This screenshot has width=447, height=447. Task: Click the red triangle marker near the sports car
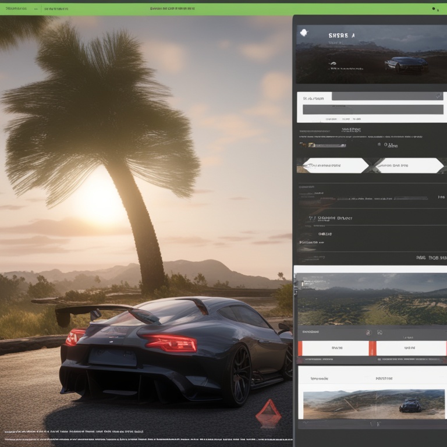pos(268,413)
